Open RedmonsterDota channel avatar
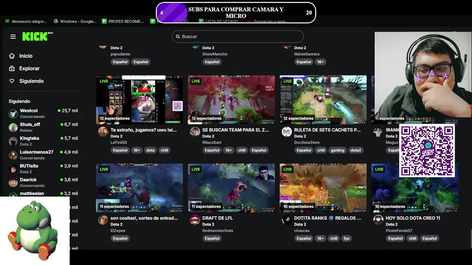The image size is (472, 265). point(195,220)
